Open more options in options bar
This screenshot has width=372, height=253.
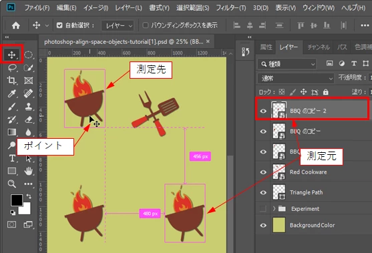click(365, 25)
